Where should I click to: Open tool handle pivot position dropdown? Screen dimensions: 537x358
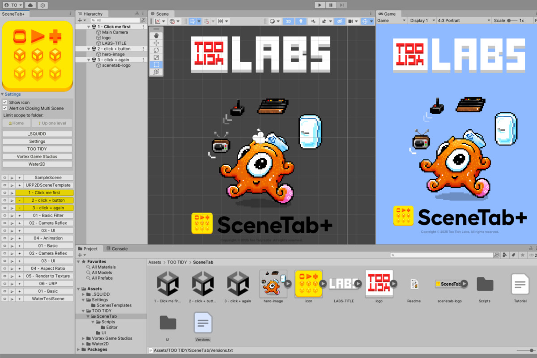coord(160,21)
